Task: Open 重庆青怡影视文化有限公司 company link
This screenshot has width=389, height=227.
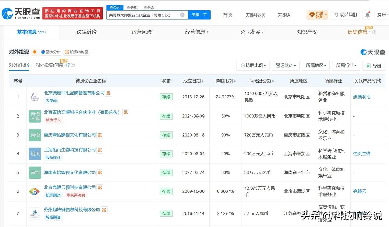Action: pyautogui.click(x=70, y=135)
